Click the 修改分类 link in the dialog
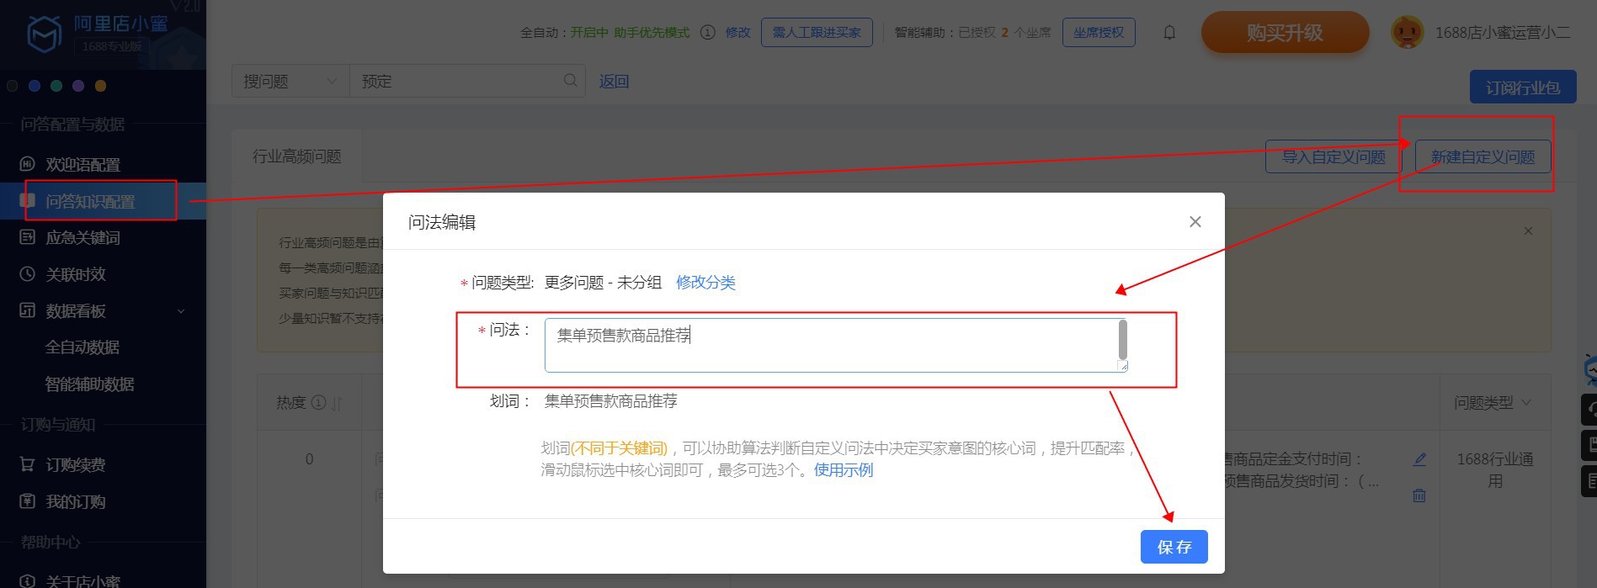Image resolution: width=1597 pixels, height=588 pixels. (705, 283)
